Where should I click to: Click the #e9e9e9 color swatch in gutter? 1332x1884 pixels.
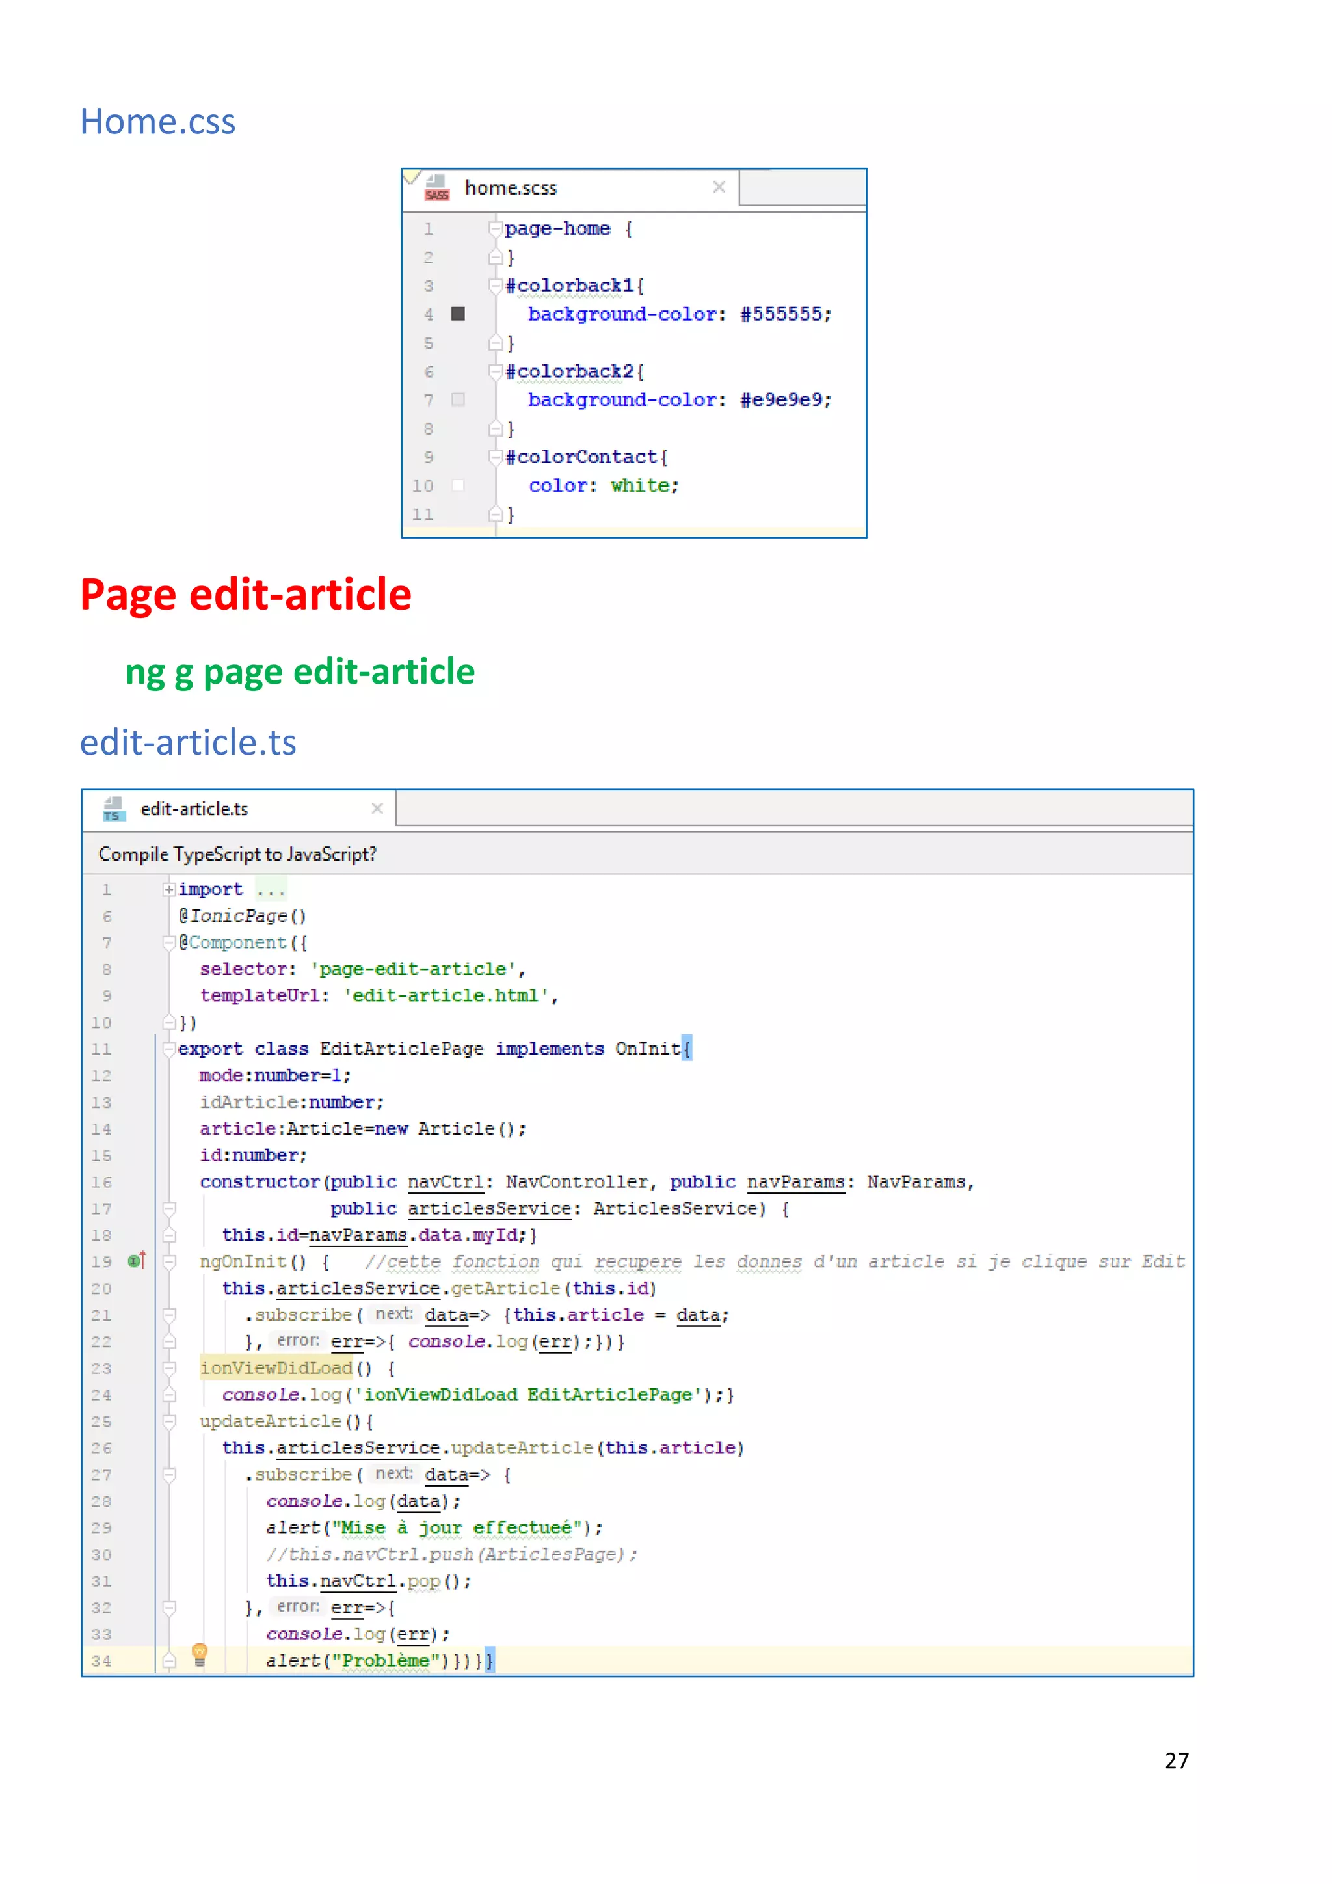[459, 399]
